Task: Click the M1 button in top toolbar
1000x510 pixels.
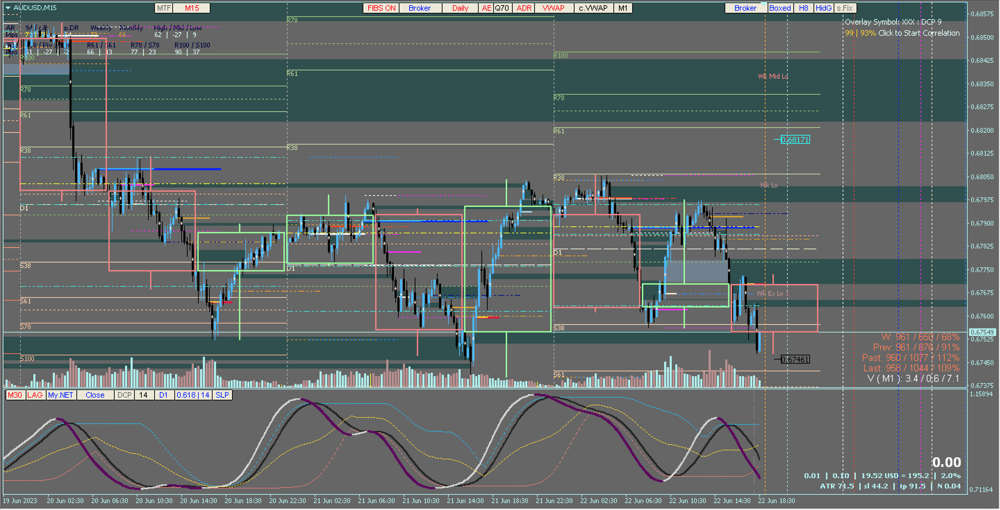Action: (622, 8)
